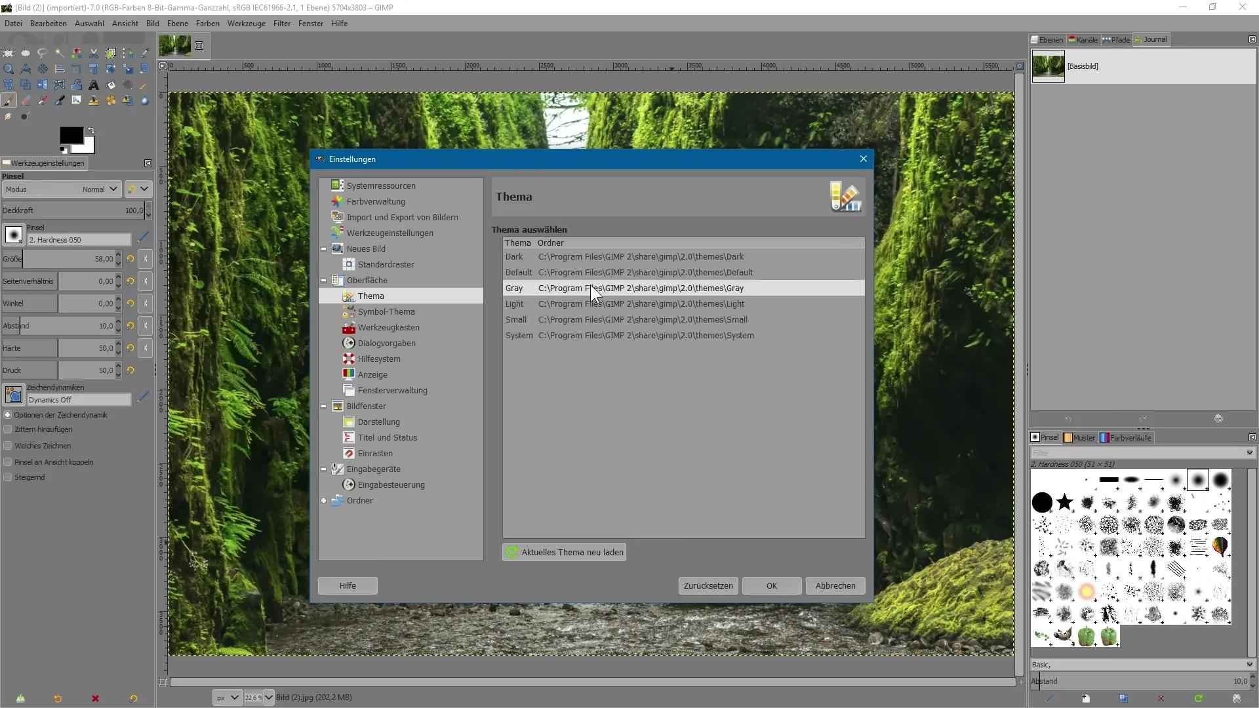Image resolution: width=1259 pixels, height=708 pixels.
Task: Open the Ebene menu
Action: point(178,24)
